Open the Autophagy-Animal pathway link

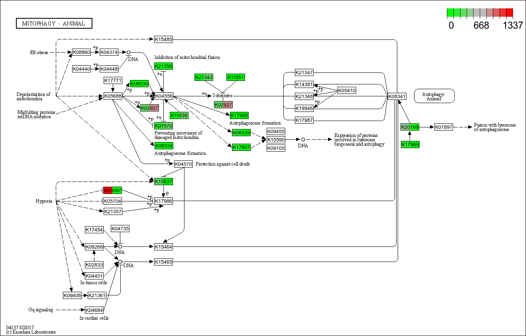(x=434, y=96)
